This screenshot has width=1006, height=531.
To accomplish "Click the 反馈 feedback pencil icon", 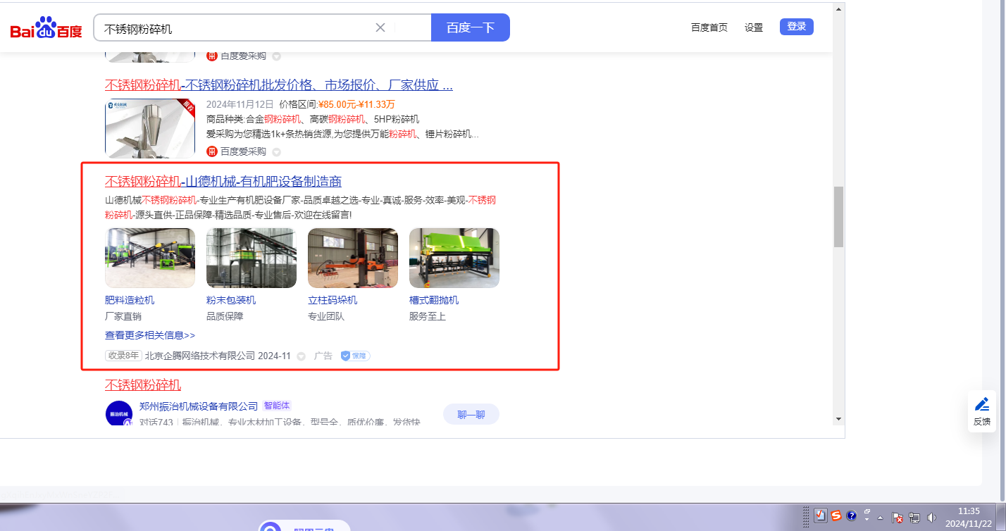I will click(x=981, y=404).
